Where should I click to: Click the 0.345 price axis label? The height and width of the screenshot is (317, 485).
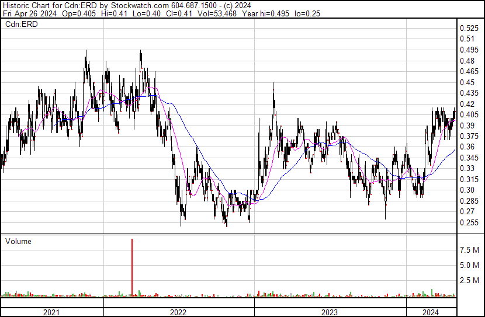(469, 158)
